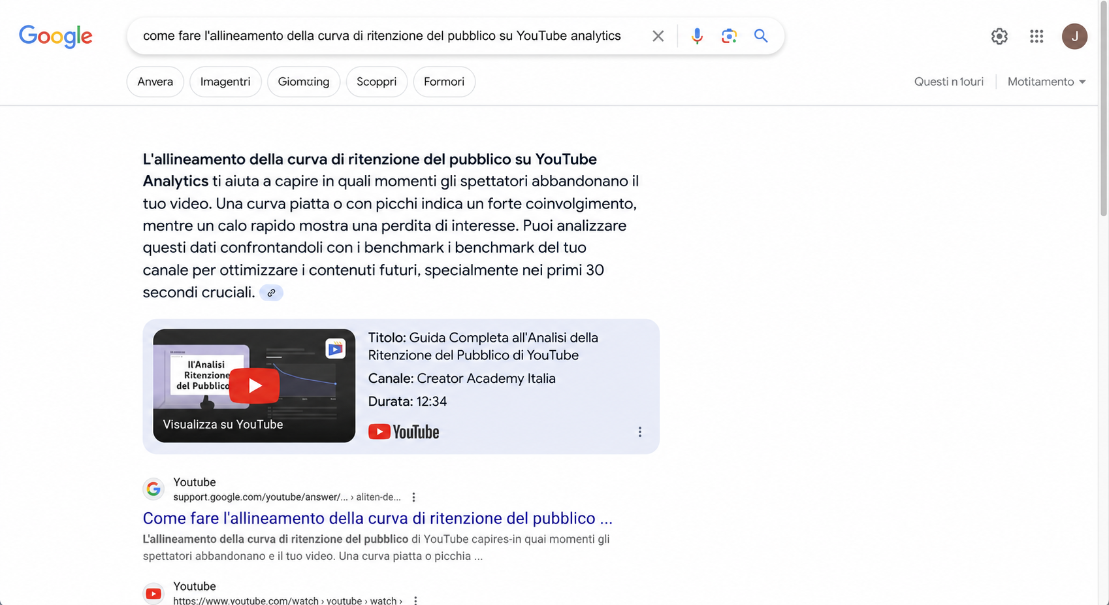Click the YouTube logo in the video card
The image size is (1109, 605).
coord(404,432)
